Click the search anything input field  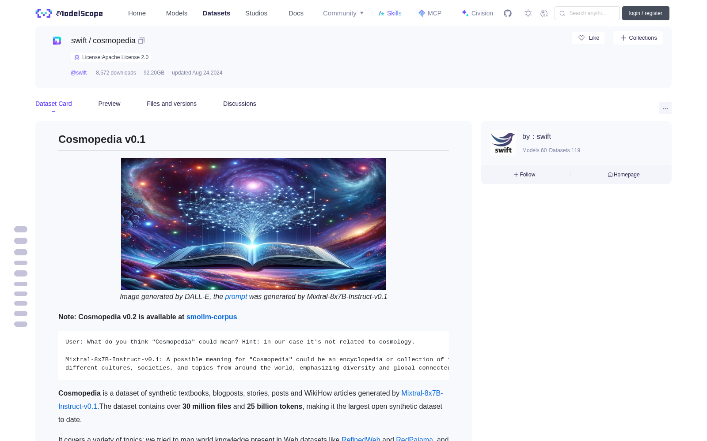click(x=587, y=13)
